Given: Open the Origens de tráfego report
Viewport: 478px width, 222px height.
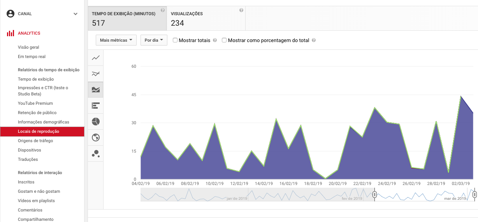Looking at the screenshot, I should click(x=35, y=141).
